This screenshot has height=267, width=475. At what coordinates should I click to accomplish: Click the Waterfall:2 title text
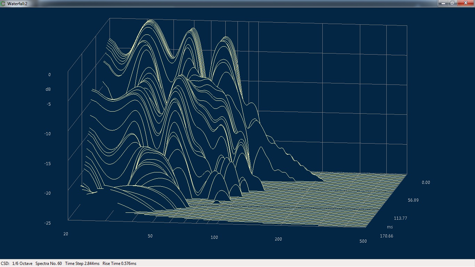tap(17, 3)
